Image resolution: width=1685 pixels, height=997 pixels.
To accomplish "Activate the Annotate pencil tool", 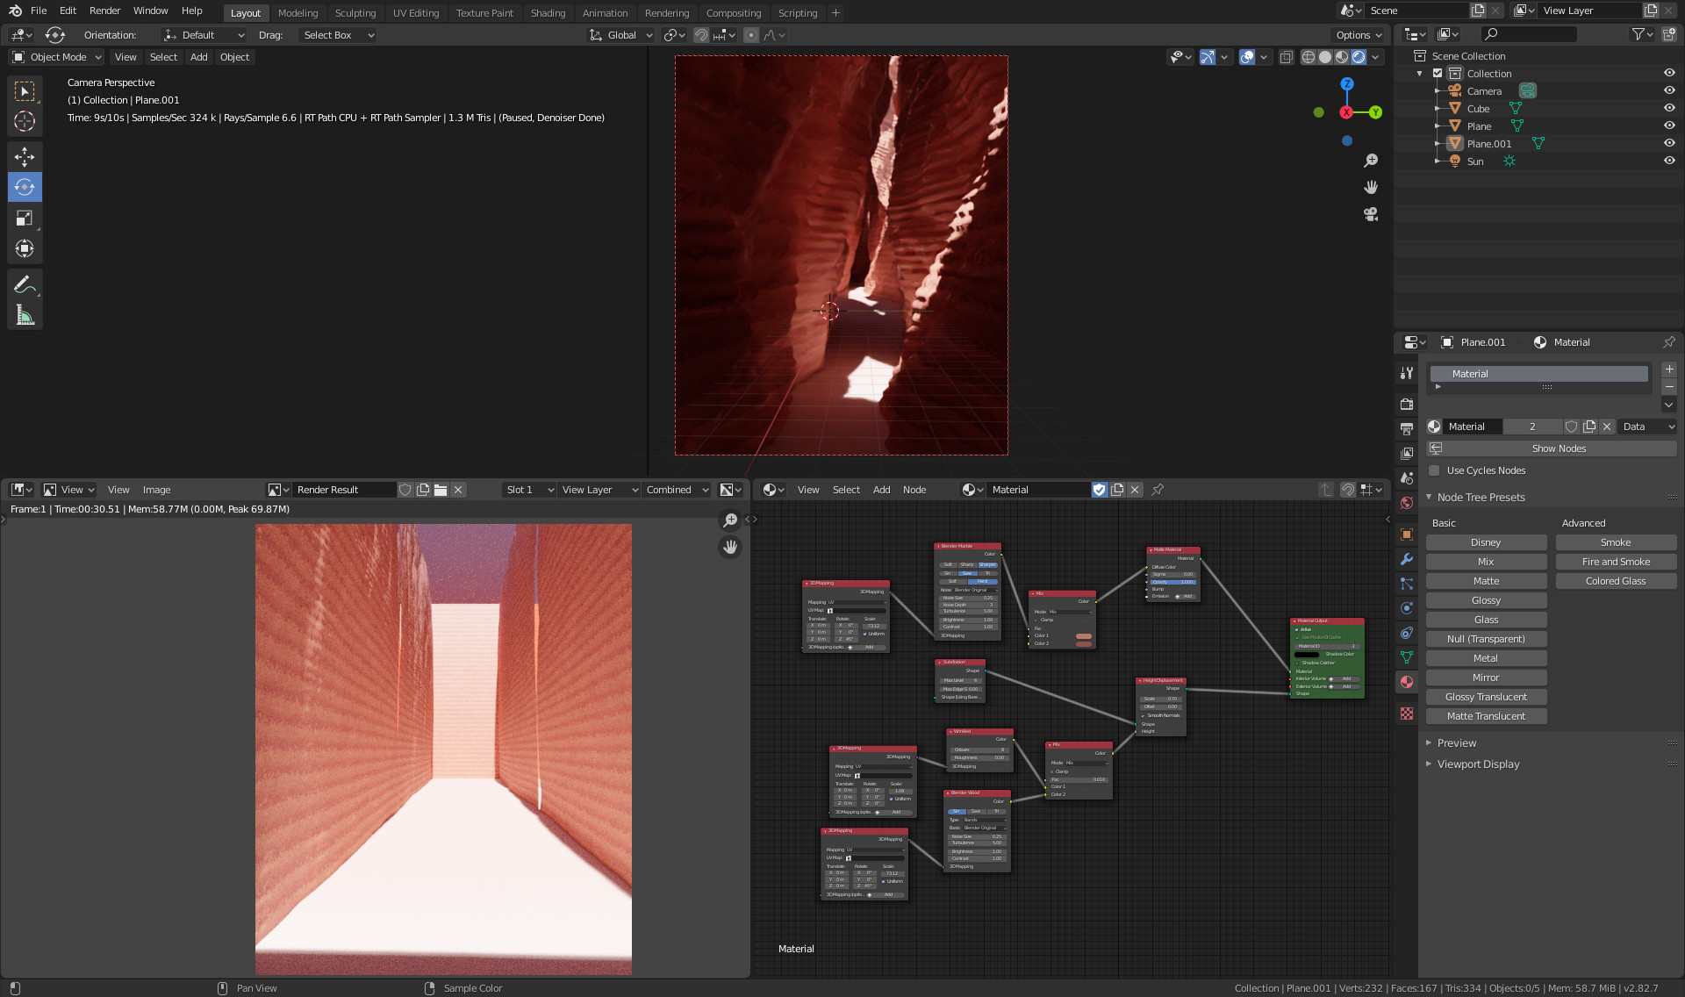I will pos(25,284).
